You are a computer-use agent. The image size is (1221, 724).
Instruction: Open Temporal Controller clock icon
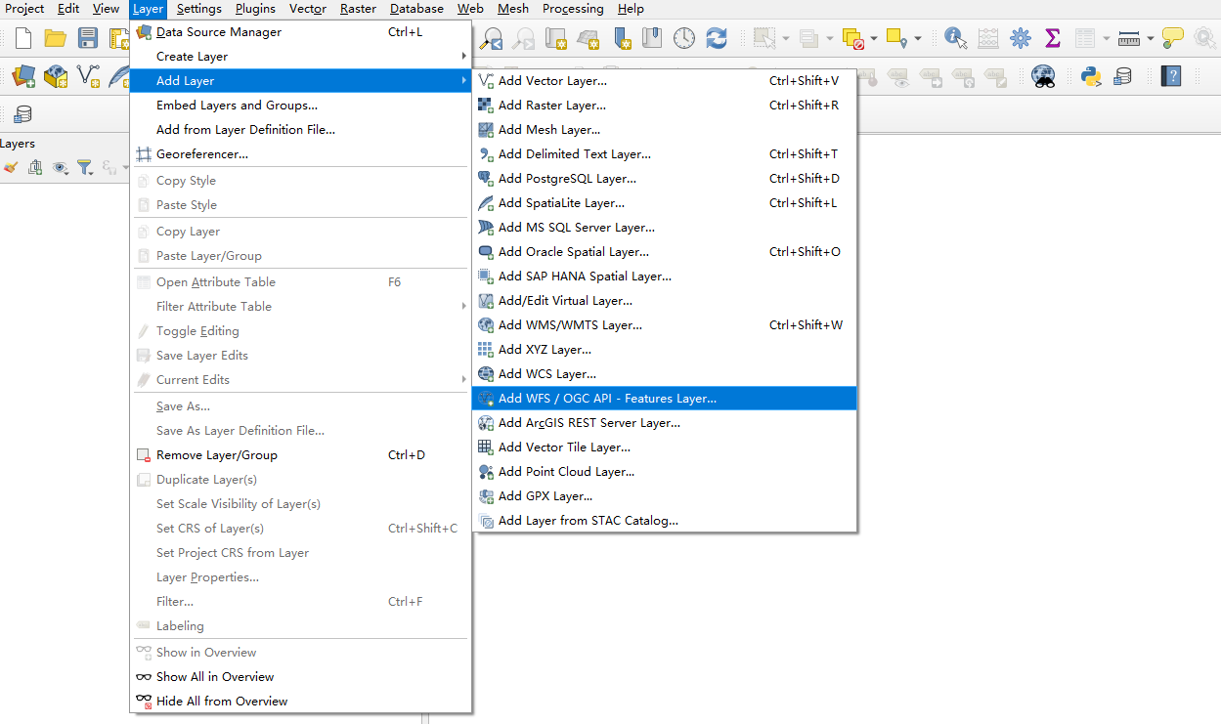684,38
